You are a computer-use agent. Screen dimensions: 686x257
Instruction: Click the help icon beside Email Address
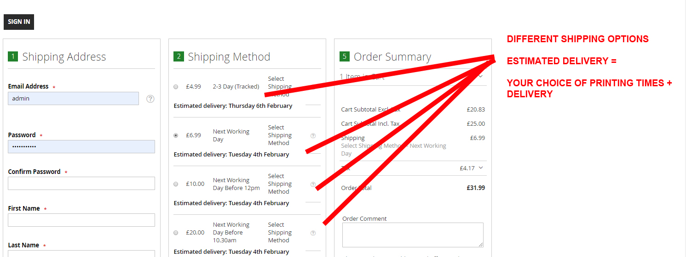point(150,99)
